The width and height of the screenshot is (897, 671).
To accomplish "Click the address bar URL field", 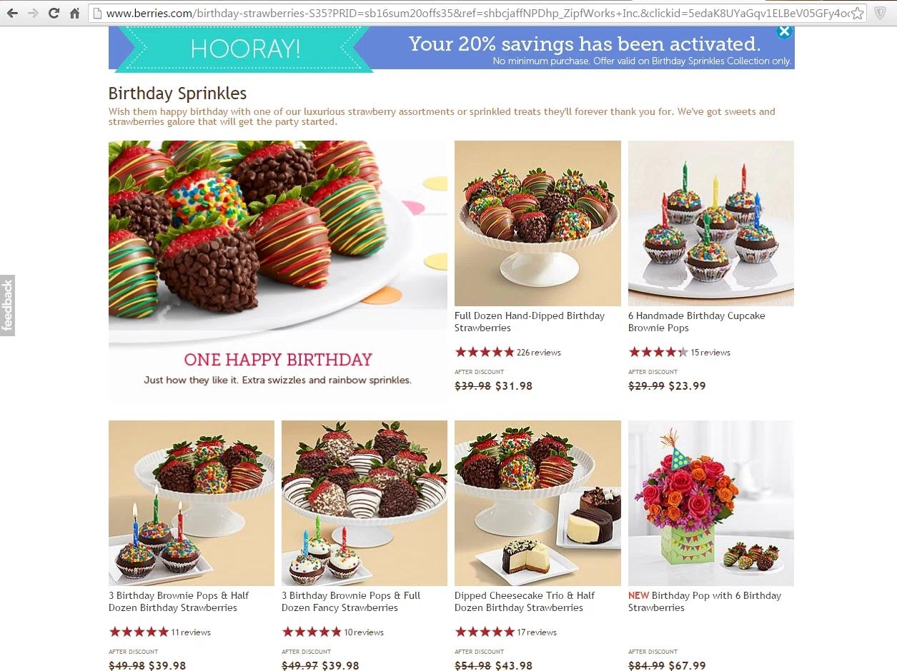I will click(x=477, y=13).
